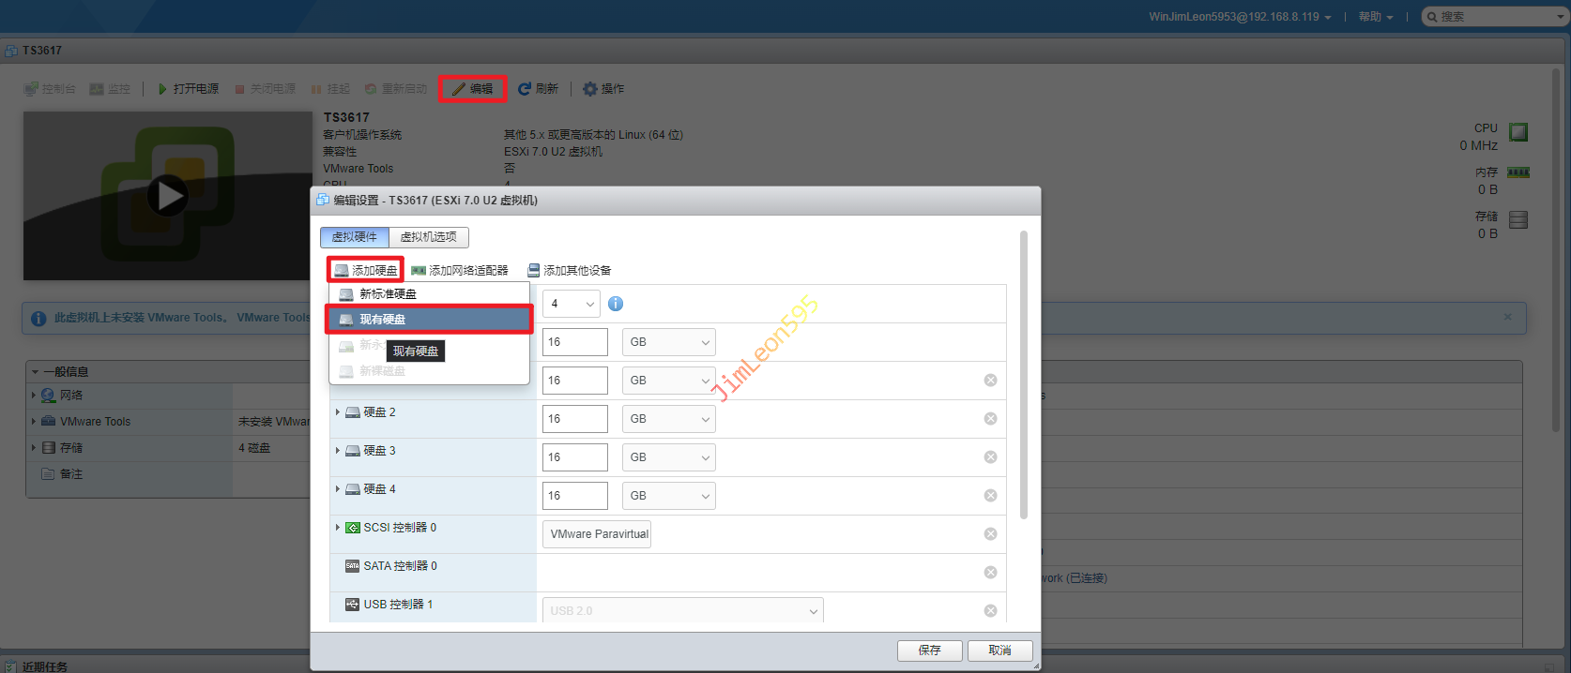Click the 取消 button
Image resolution: width=1571 pixels, height=673 pixels.
999,651
